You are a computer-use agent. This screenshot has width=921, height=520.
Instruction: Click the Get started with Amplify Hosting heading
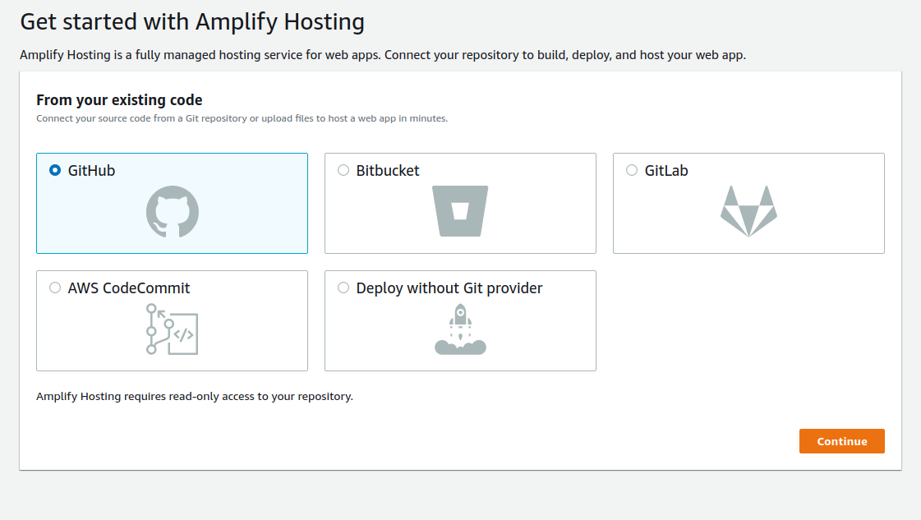click(192, 21)
